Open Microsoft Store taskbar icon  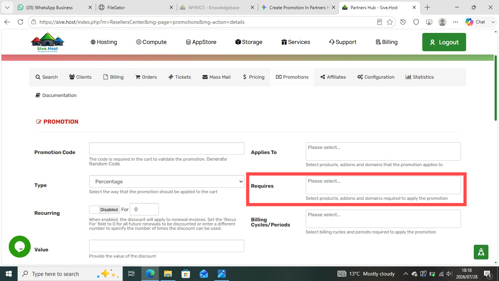[186, 274]
